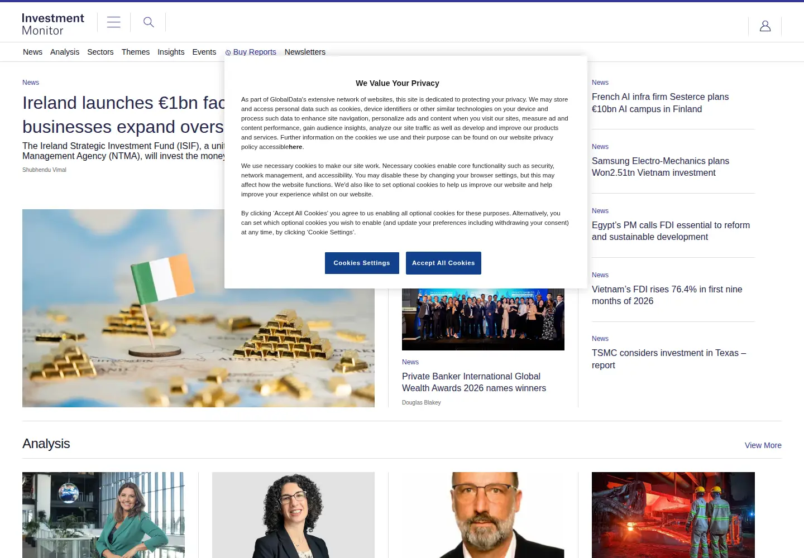This screenshot has height=558, width=804.
Task: Open the awards ceremony group photo
Action: (483, 319)
